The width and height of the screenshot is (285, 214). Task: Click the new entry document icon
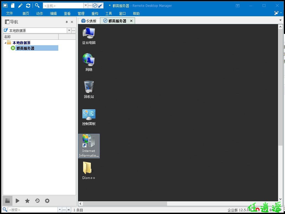12,6
